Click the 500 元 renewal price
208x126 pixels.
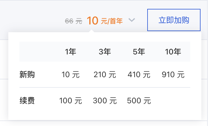[x=139, y=101]
